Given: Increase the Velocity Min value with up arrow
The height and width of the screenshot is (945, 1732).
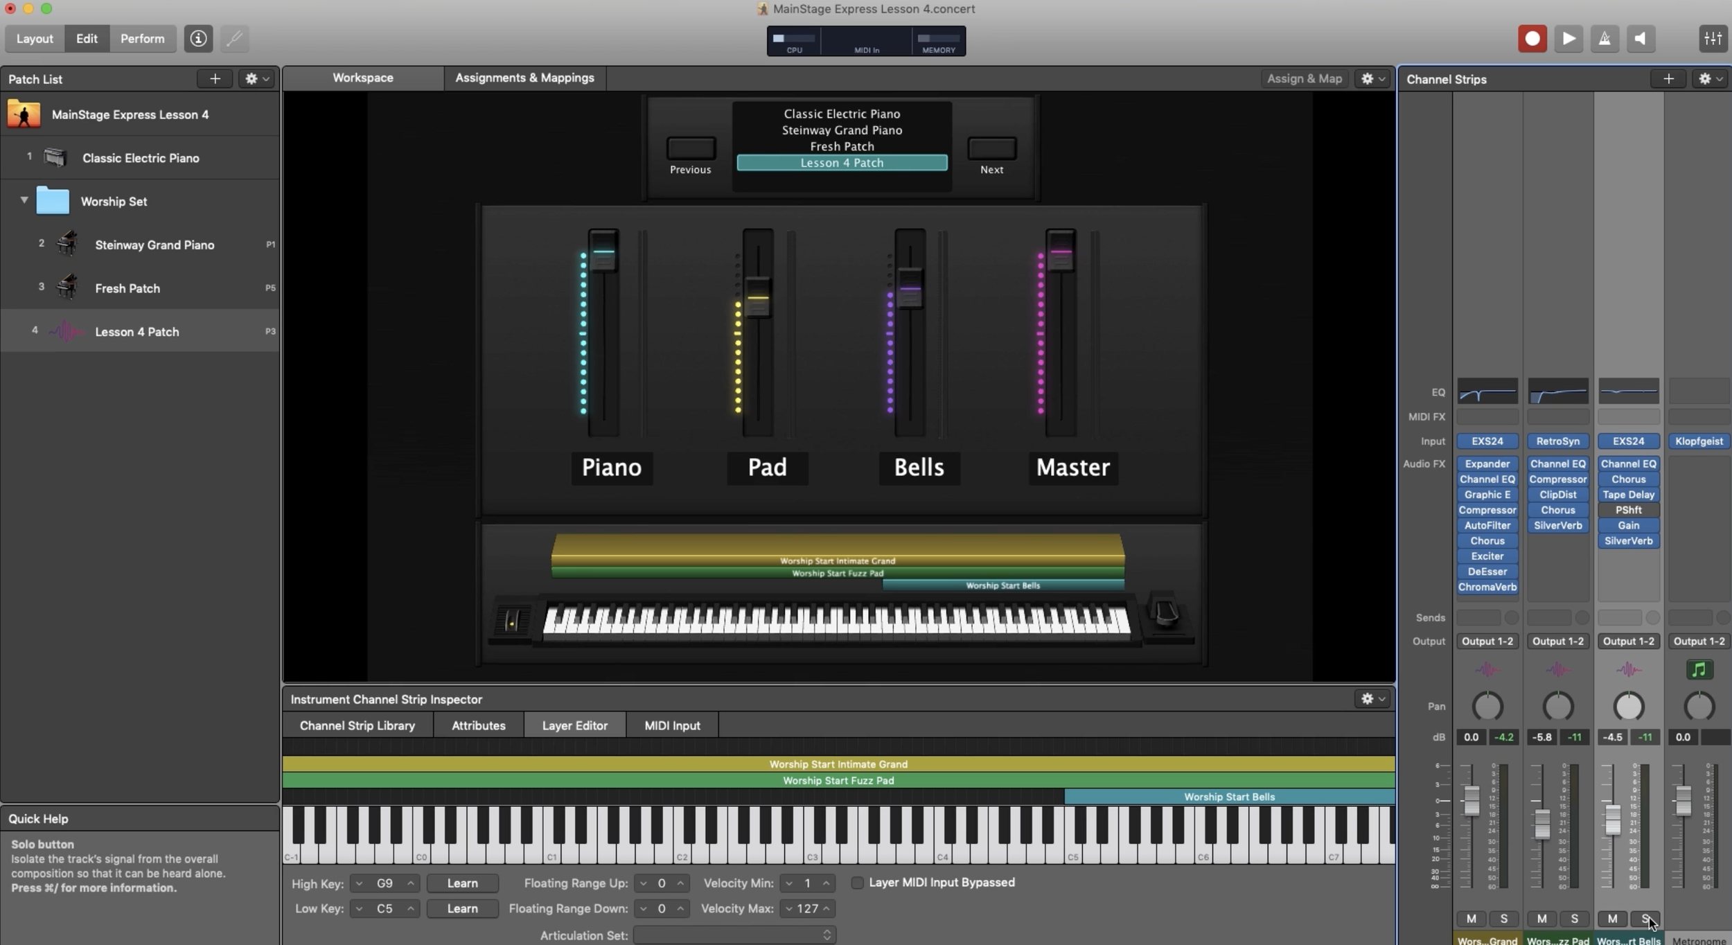Looking at the screenshot, I should coord(826,883).
